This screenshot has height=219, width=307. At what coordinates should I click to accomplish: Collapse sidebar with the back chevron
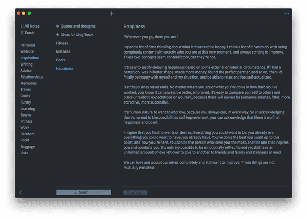(x=21, y=192)
